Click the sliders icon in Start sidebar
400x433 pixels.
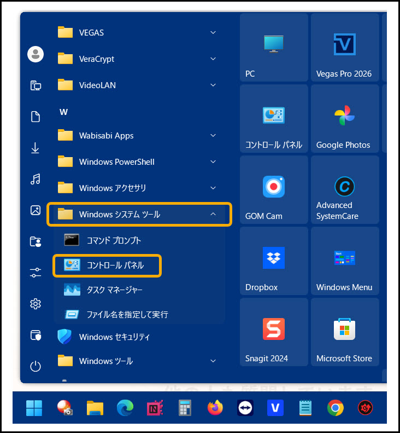36,273
